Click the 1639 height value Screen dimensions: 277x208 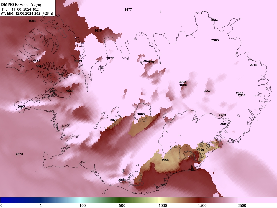78,61
